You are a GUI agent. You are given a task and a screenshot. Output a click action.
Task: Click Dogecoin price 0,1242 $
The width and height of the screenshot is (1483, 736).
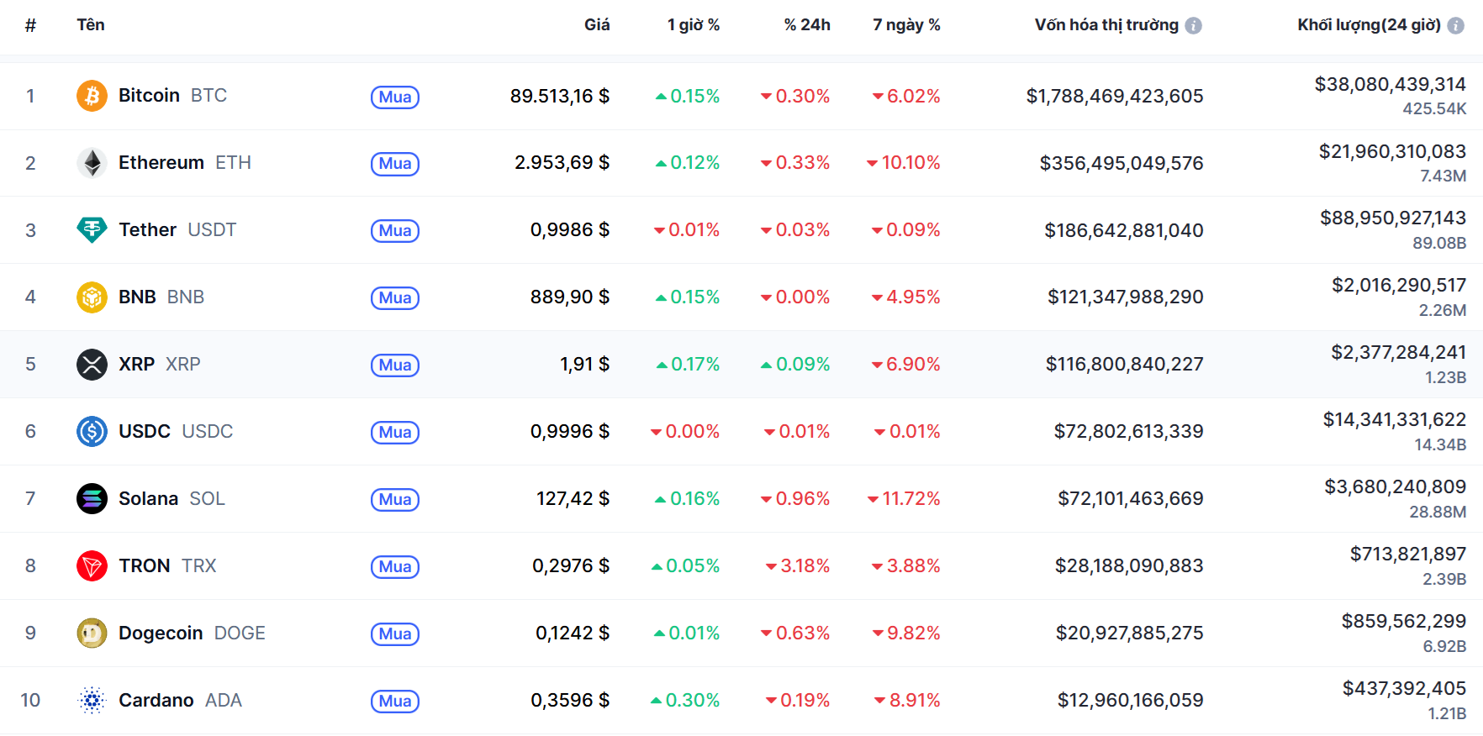coord(573,633)
